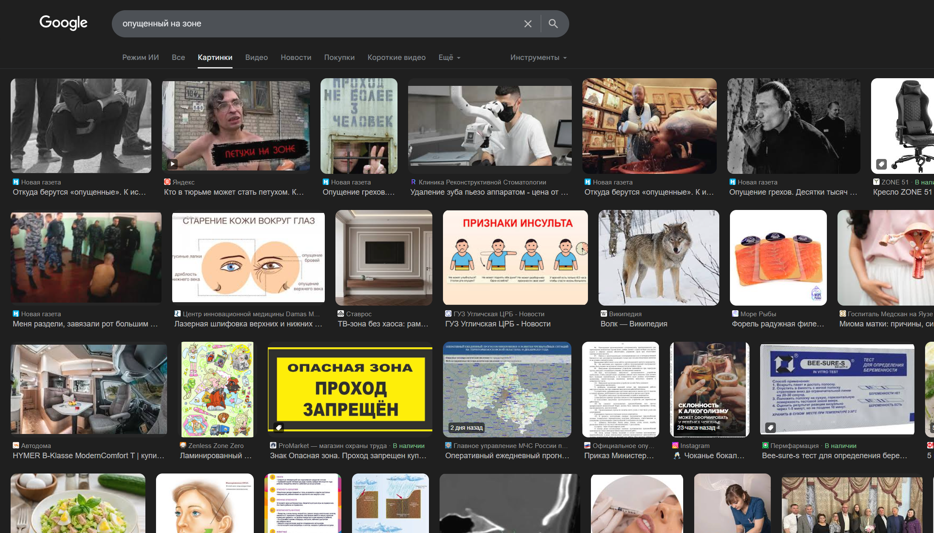
Task: Click the magnifying glass search icon
Action: pos(553,24)
